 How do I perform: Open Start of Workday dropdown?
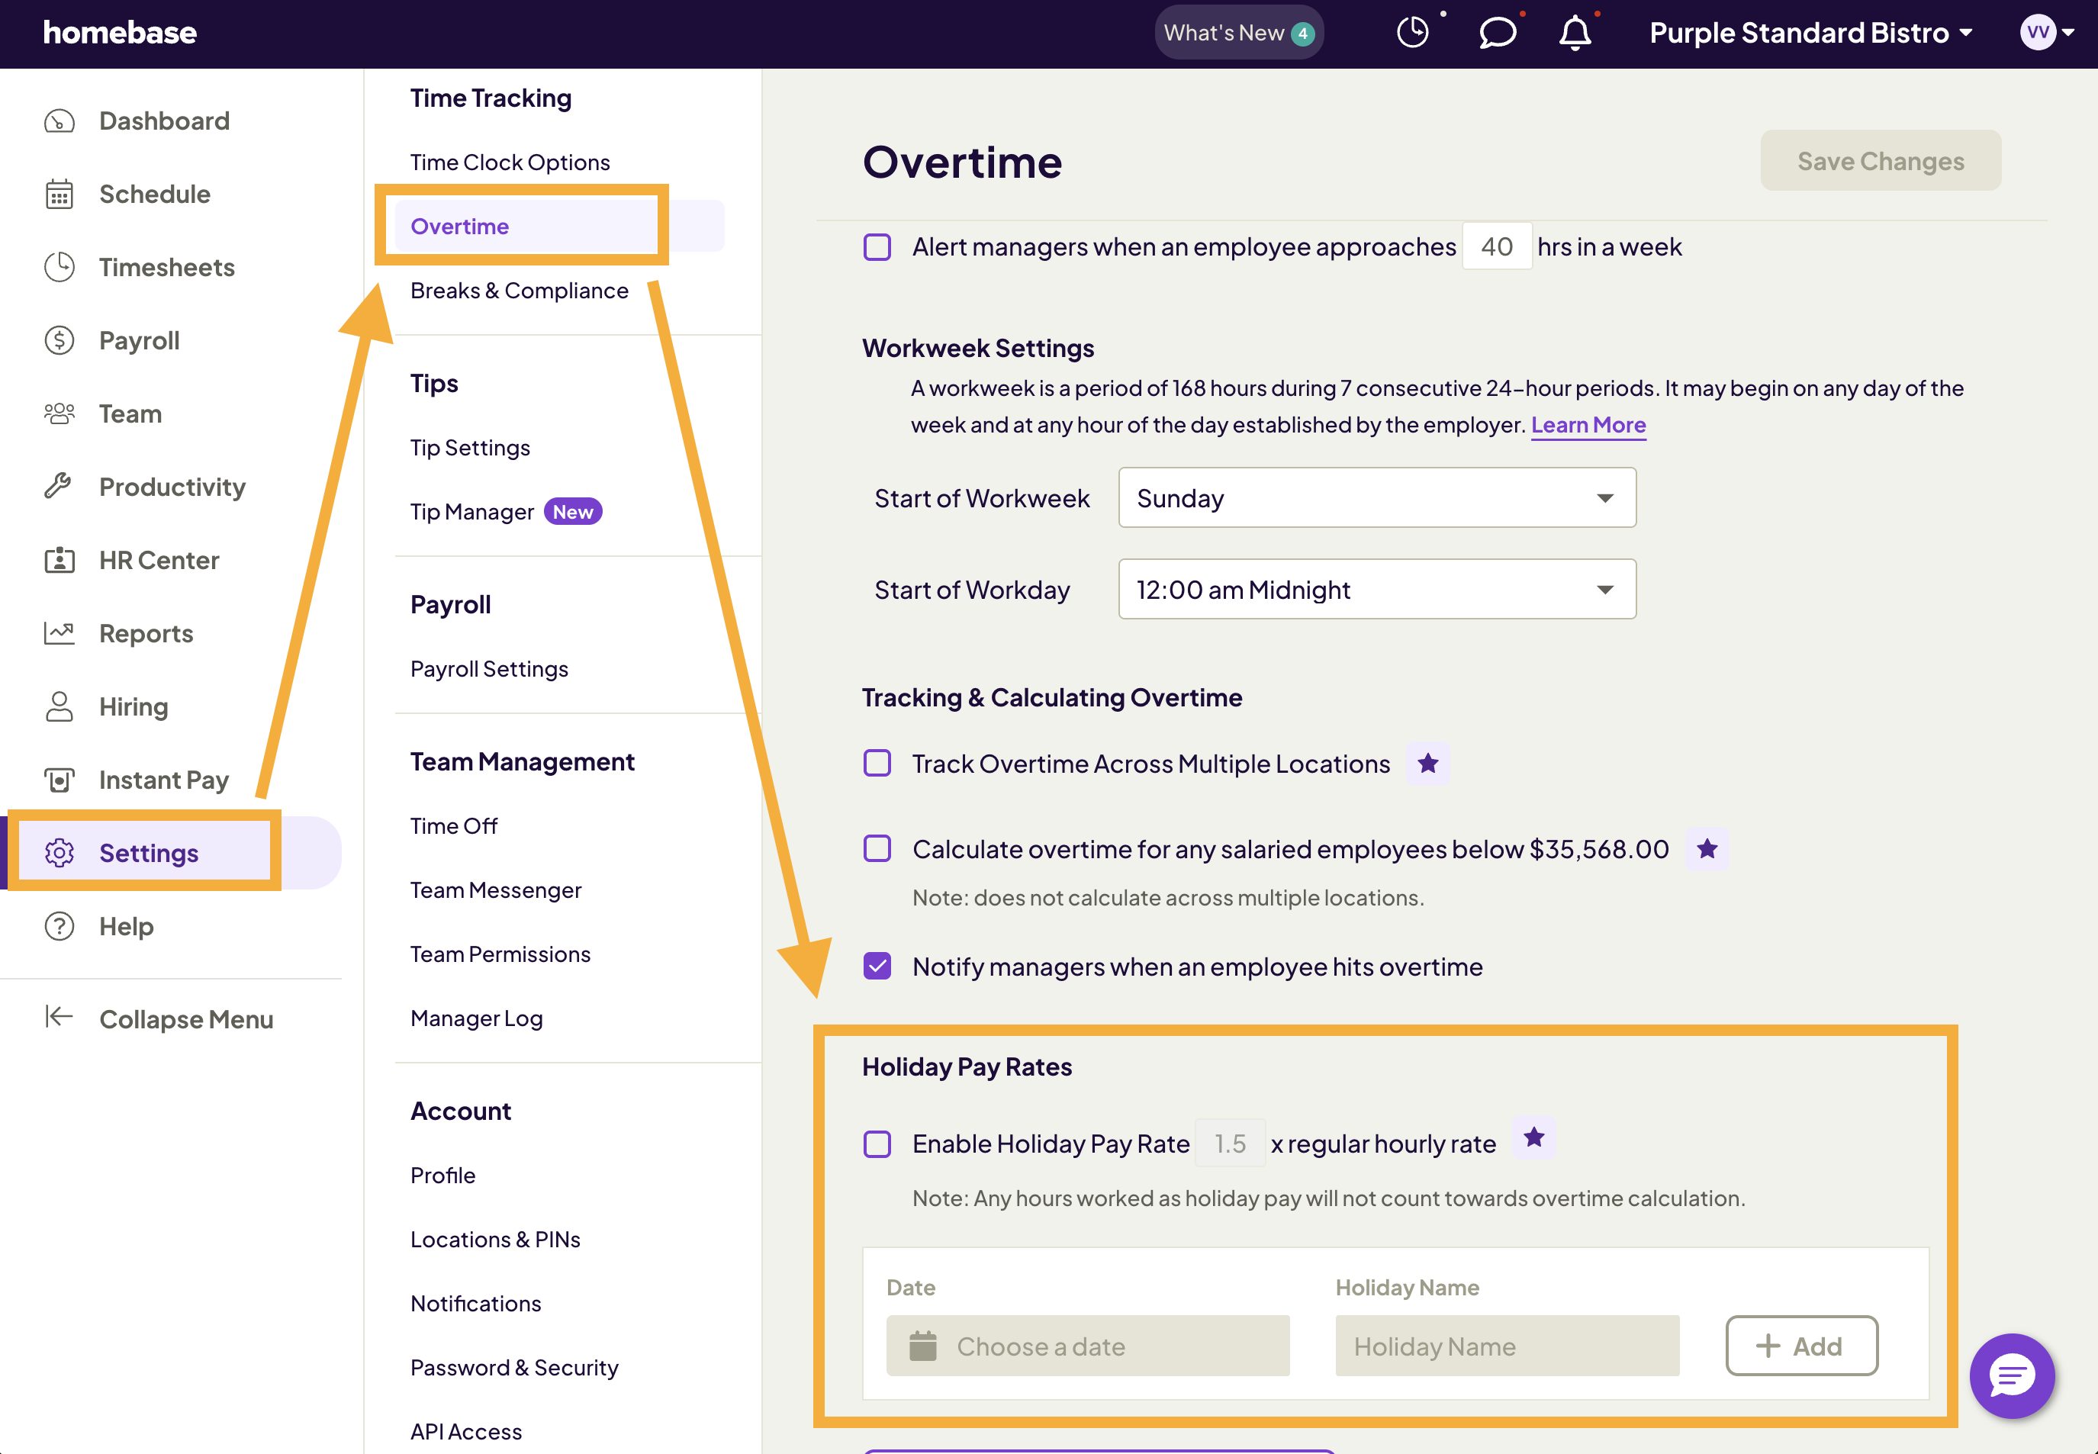1376,590
